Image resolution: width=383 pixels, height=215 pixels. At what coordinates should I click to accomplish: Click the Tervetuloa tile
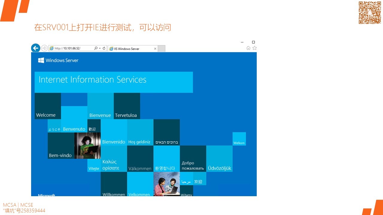click(127, 106)
